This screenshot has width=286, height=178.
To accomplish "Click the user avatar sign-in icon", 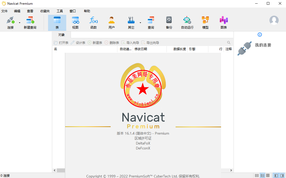I will tap(274, 20).
